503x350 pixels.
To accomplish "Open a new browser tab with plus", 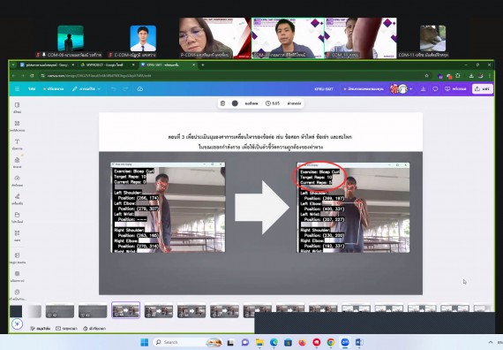I will 202,65.
